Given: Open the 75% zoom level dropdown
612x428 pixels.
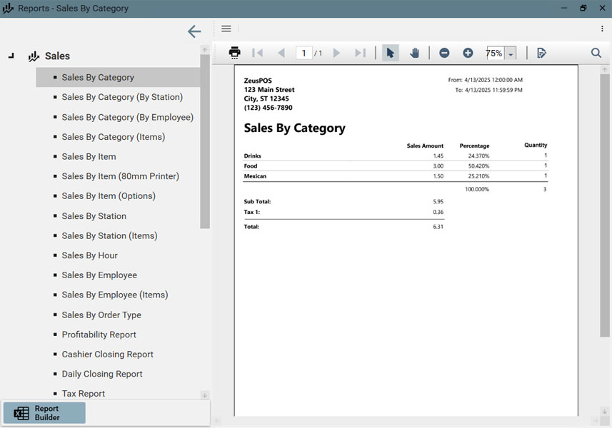Looking at the screenshot, I should [511, 53].
